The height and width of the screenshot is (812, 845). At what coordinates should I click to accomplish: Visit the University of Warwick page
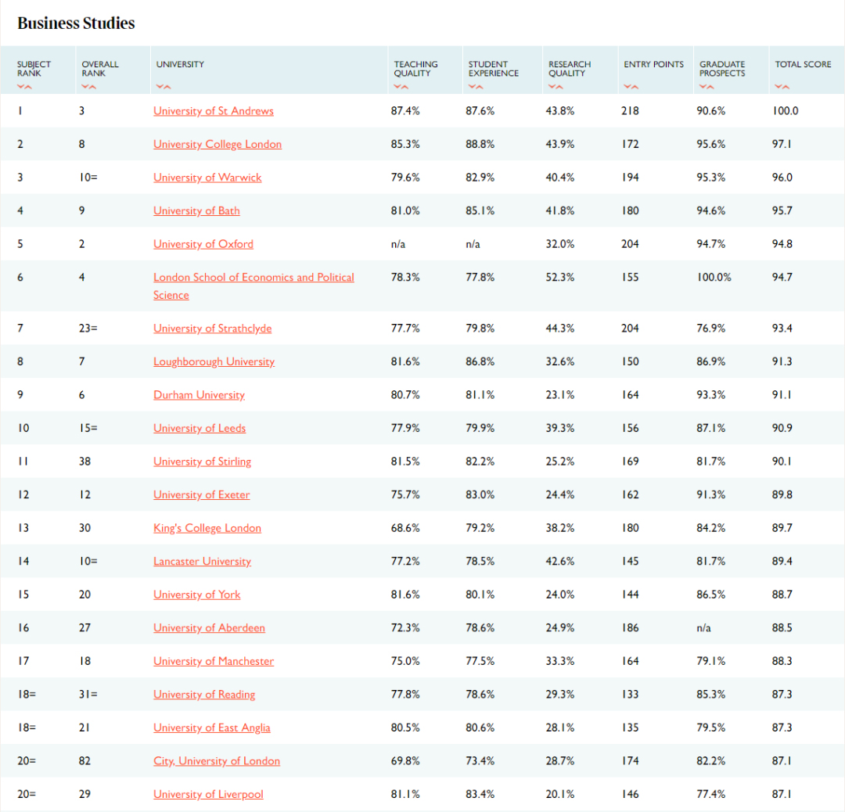[207, 178]
